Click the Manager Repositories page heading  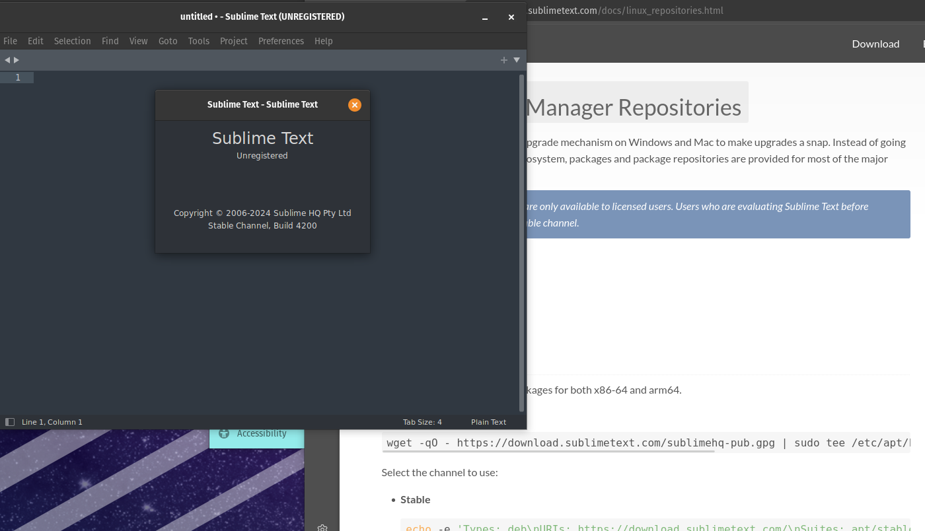coord(634,107)
